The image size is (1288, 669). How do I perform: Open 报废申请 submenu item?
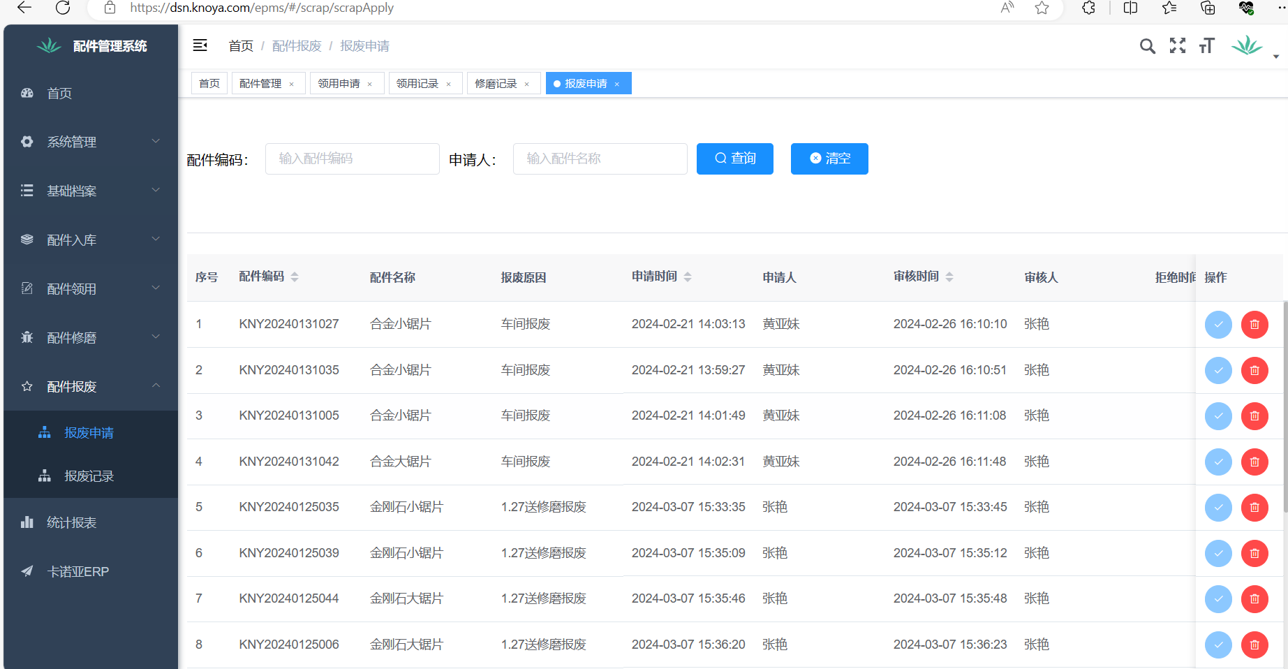[91, 432]
